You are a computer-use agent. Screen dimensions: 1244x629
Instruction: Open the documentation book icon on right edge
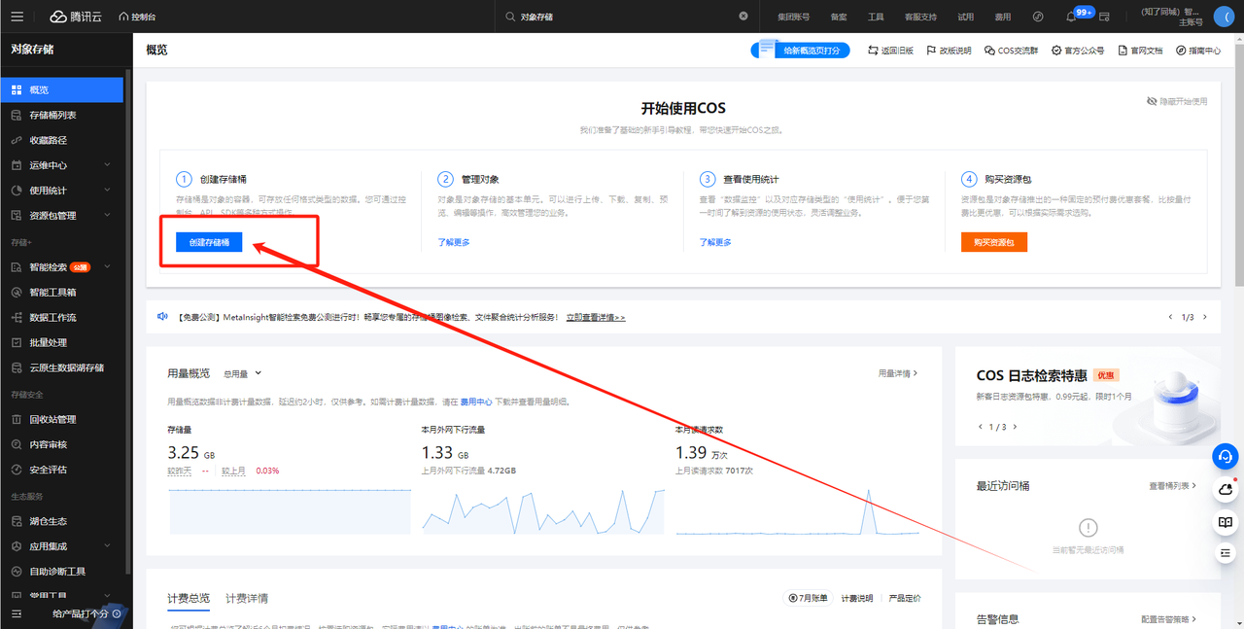pos(1224,522)
